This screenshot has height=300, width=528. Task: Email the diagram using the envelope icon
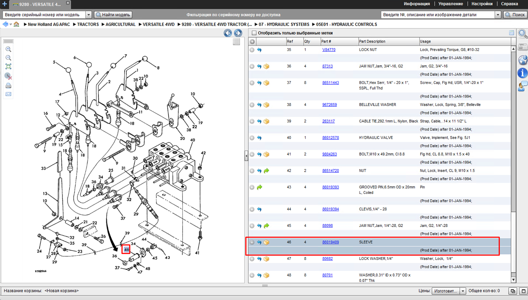click(8, 94)
